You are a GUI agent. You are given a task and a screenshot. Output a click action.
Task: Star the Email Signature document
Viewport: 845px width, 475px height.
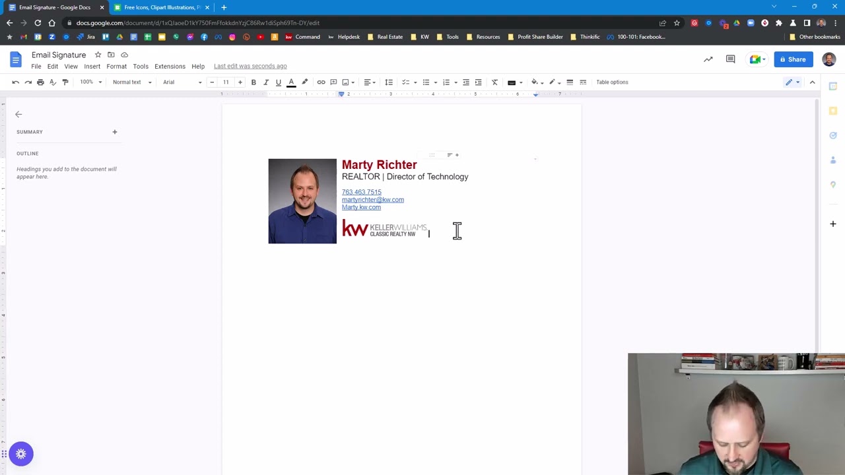point(98,55)
